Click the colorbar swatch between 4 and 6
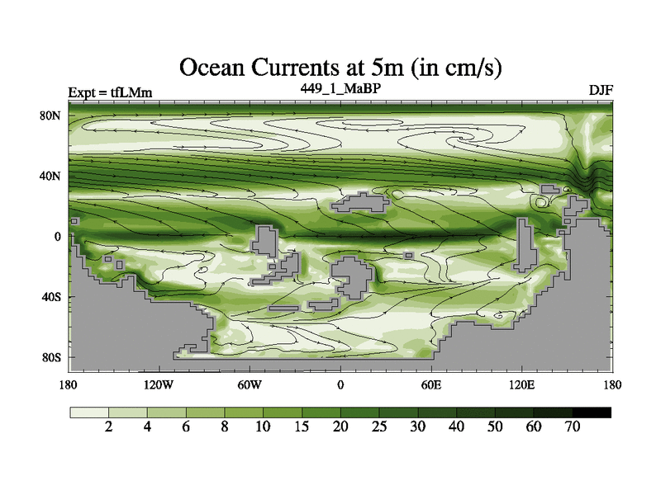This screenshot has height=495, width=661. [x=166, y=412]
